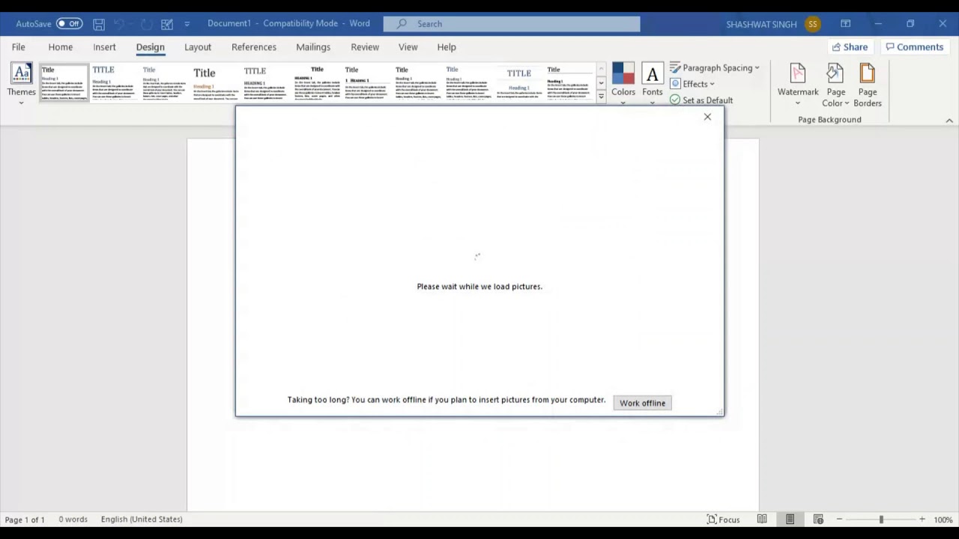
Task: Click in the Search box
Action: click(512, 24)
